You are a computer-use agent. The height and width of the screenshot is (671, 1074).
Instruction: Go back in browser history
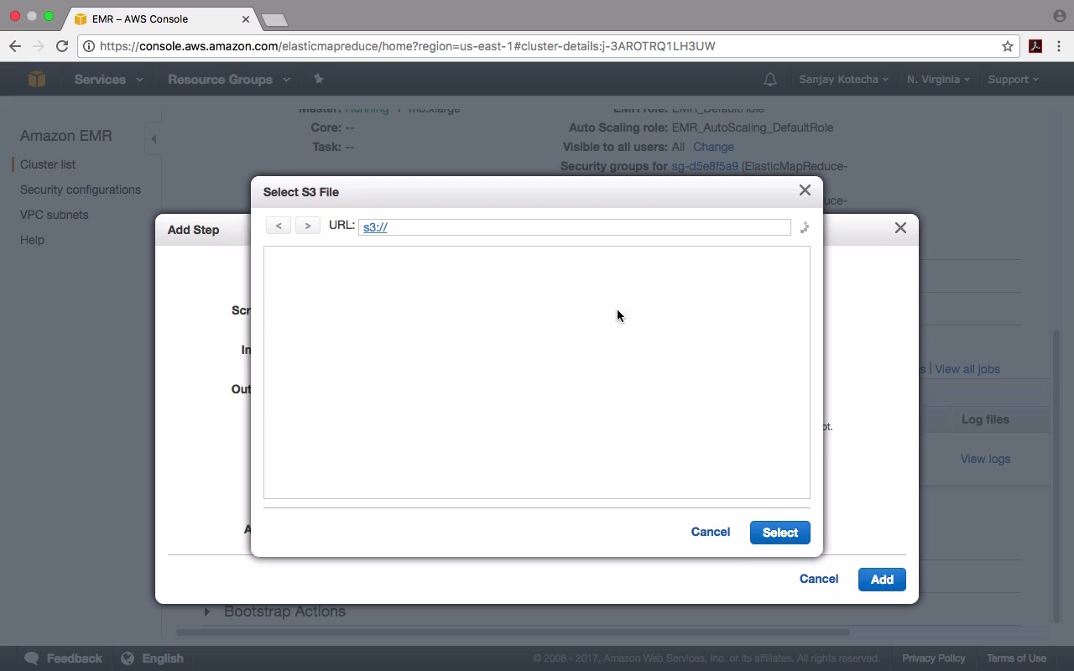click(x=15, y=46)
